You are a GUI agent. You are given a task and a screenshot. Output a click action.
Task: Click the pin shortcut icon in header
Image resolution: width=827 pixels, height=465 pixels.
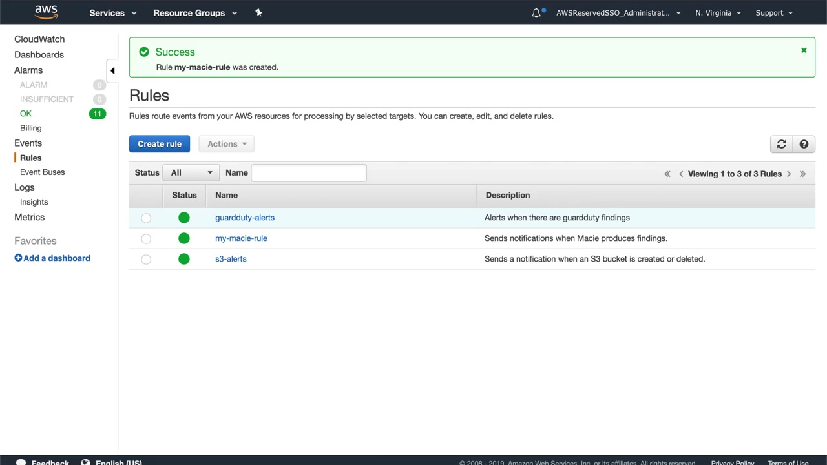pos(258,12)
